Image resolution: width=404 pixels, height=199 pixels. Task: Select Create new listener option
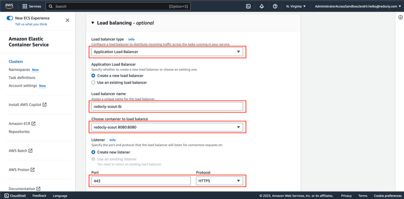93,152
